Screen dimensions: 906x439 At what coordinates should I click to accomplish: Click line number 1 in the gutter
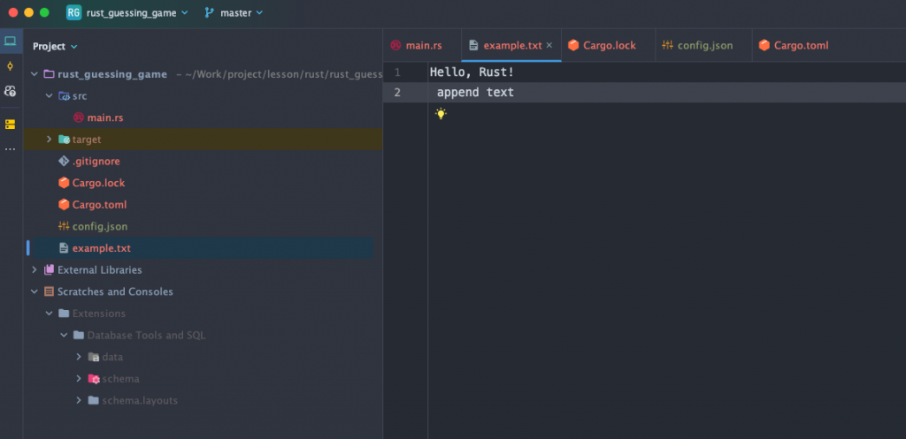[x=397, y=72]
